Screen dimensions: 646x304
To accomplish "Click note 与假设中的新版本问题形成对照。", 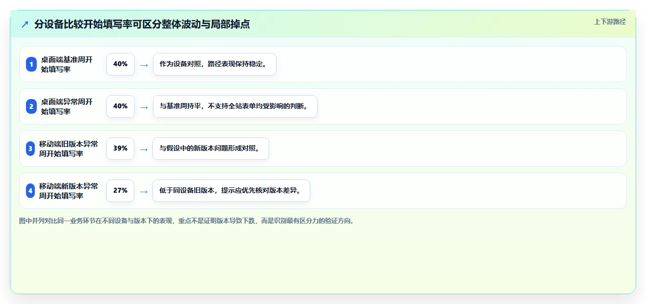I will (211, 149).
